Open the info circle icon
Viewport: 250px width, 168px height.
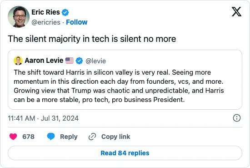tap(237, 118)
